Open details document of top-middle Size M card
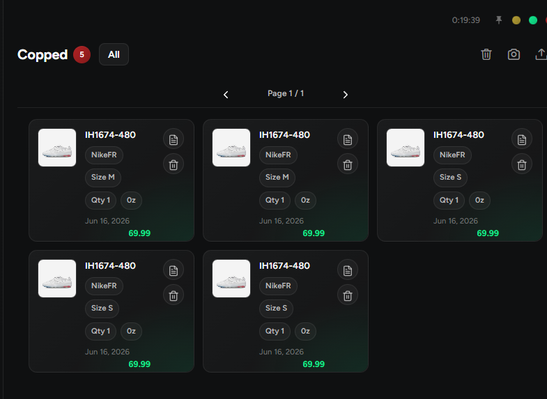Screen dimensions: 547x399 [x=348, y=139]
